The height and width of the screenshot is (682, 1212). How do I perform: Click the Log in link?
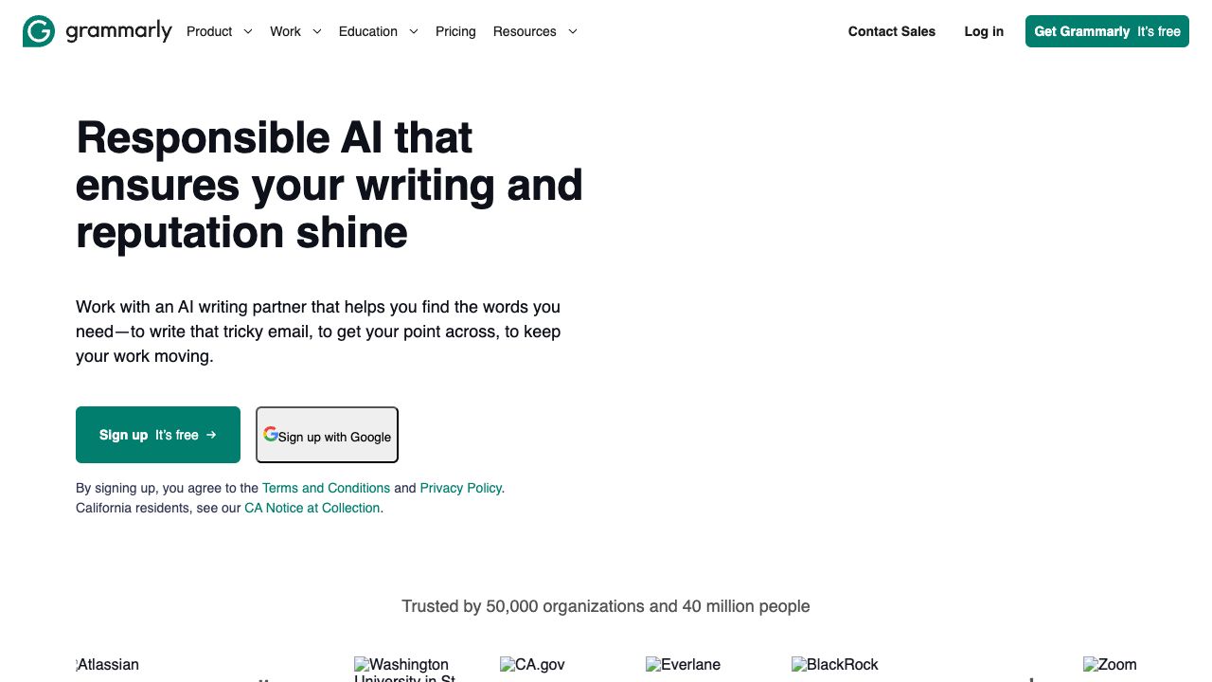point(984,31)
